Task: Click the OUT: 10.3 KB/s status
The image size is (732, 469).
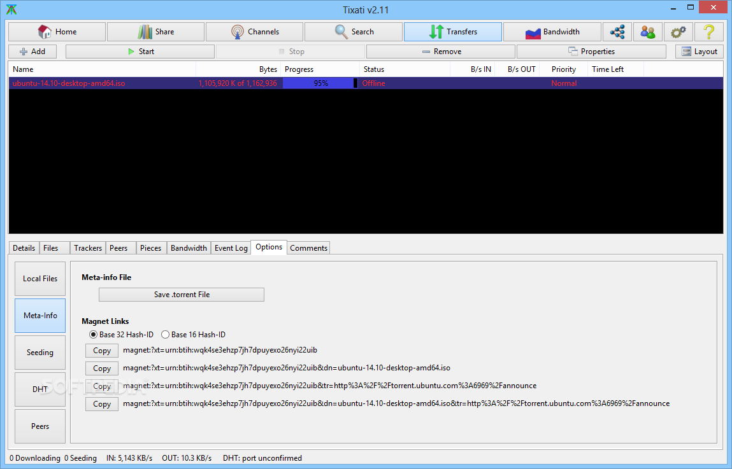Action: [x=187, y=458]
